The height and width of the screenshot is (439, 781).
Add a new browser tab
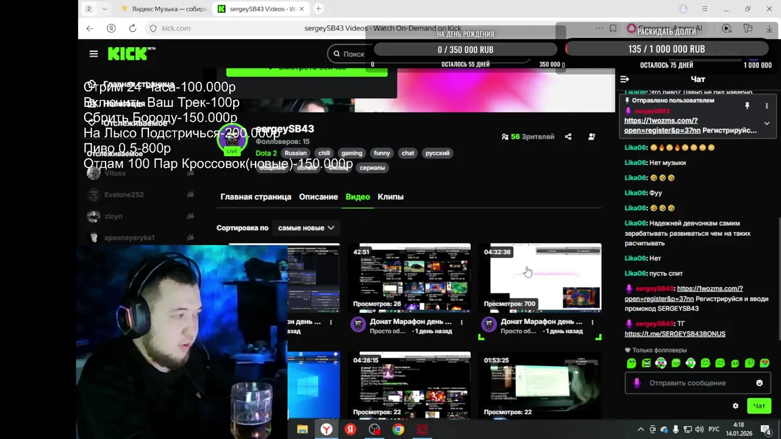click(318, 9)
